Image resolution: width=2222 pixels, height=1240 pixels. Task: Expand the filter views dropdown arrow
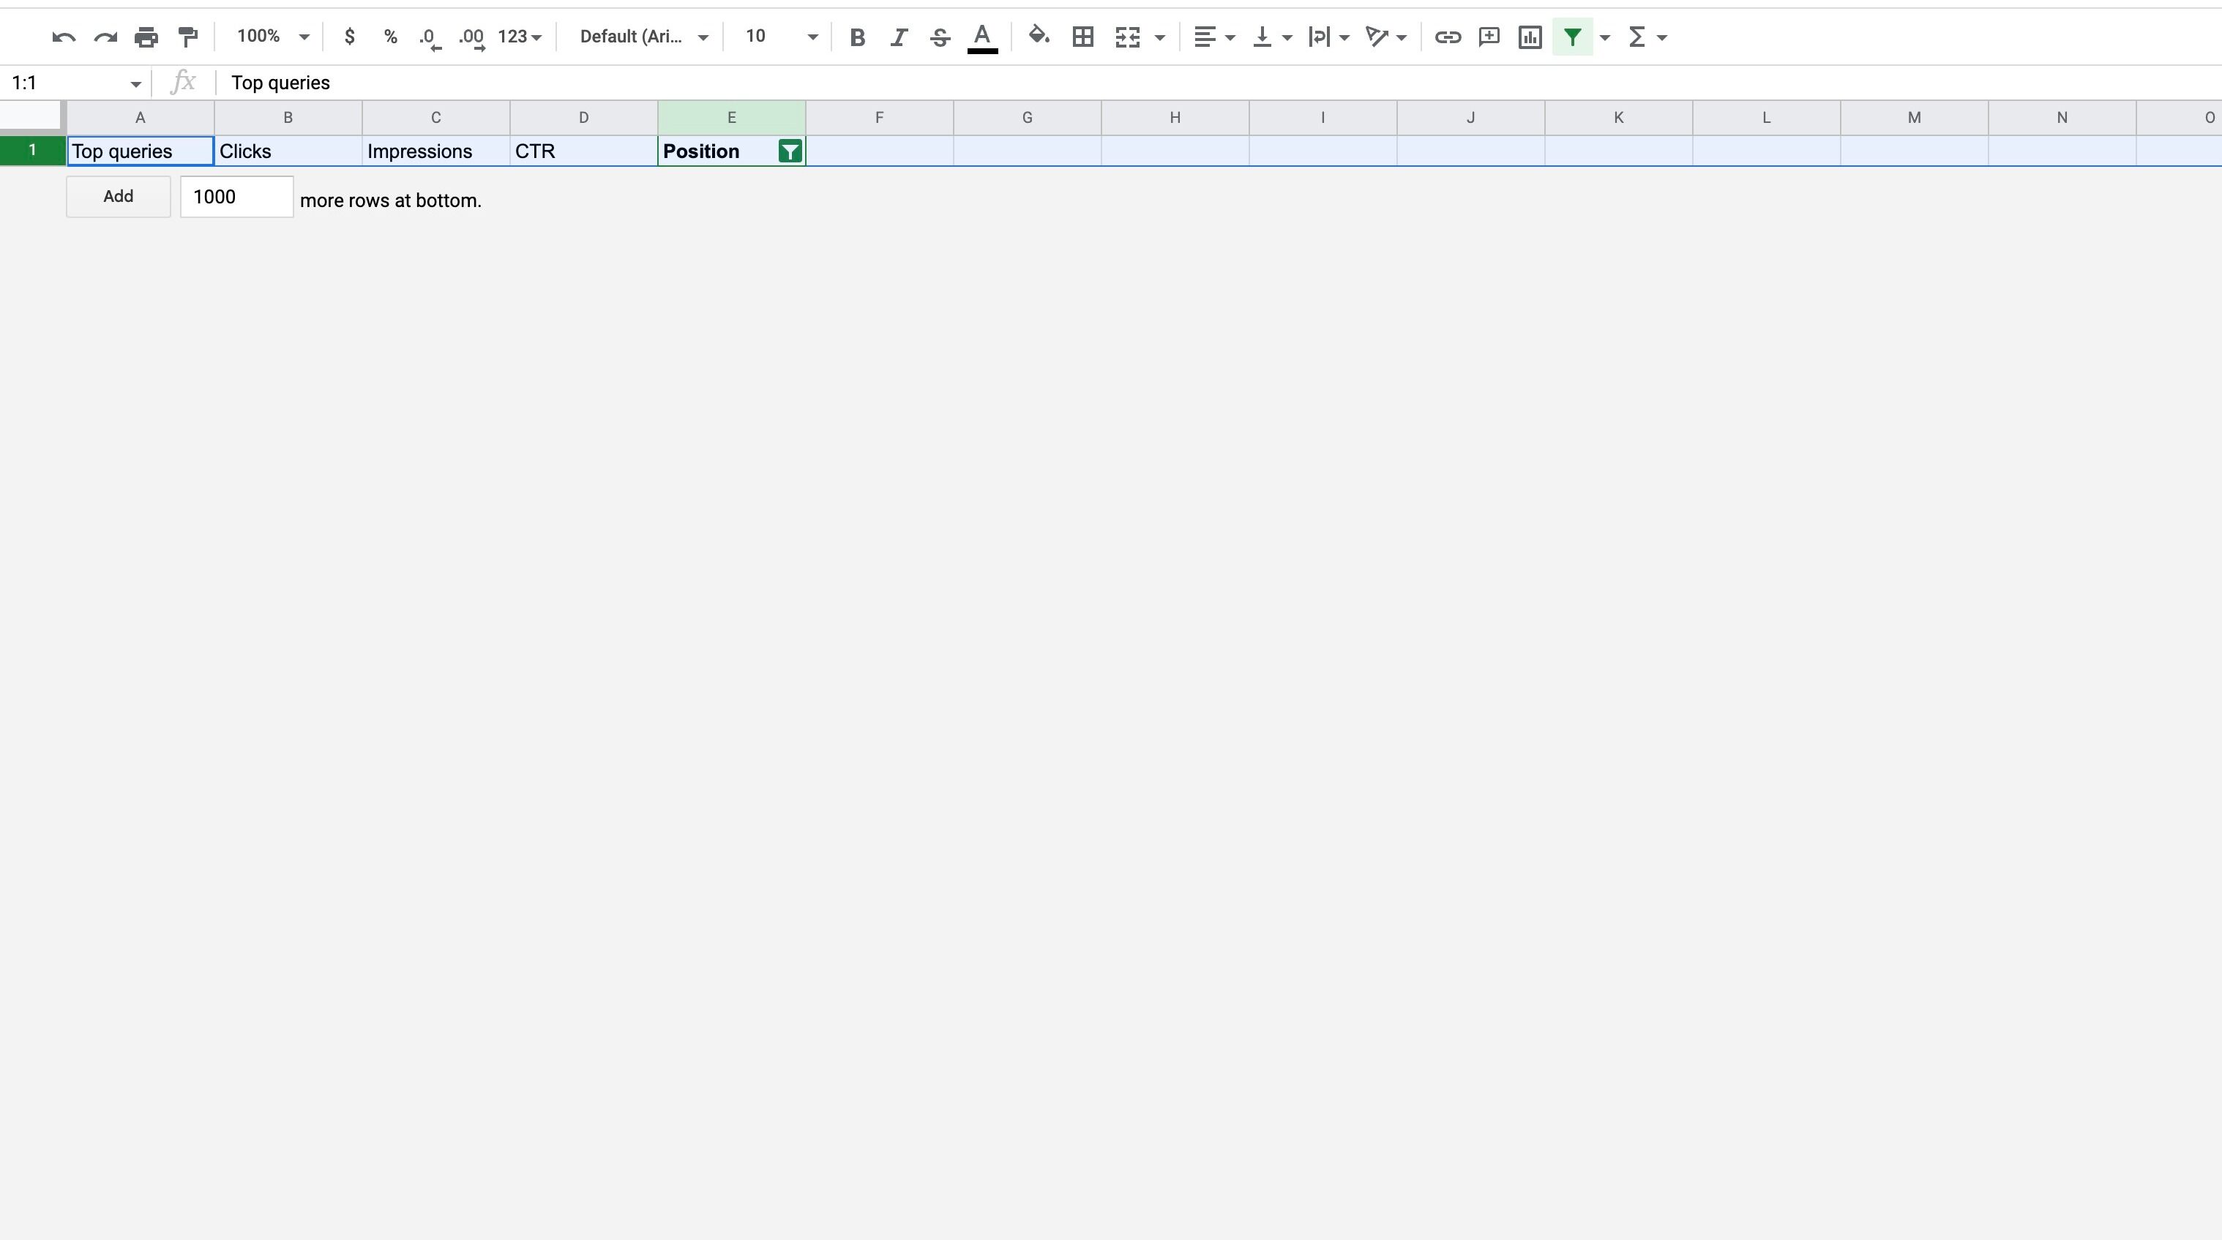[x=1605, y=37]
